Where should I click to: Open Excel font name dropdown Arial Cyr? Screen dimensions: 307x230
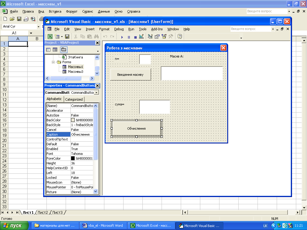(x=38, y=26)
